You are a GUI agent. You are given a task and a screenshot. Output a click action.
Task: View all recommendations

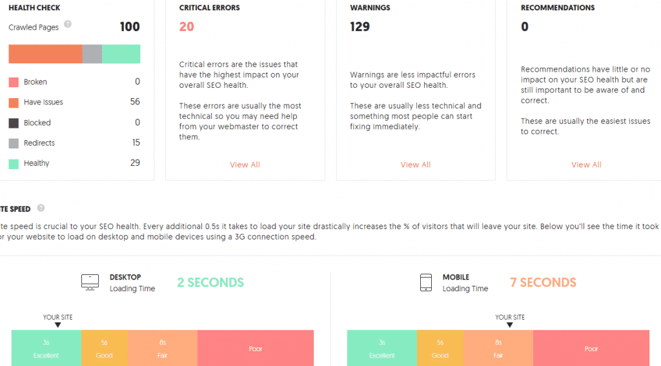586,165
